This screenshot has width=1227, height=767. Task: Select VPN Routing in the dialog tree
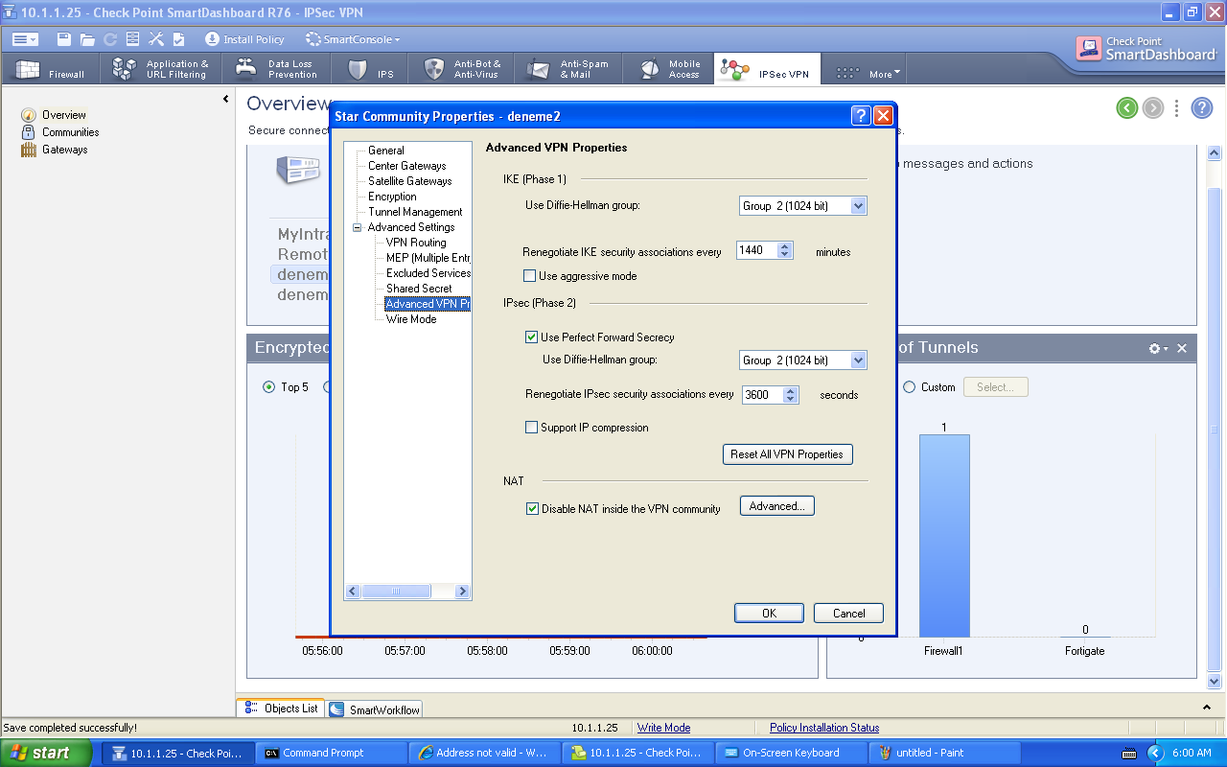[416, 243]
